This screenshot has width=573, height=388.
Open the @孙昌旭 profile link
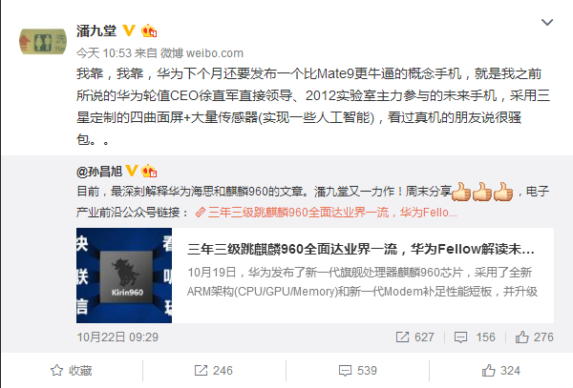[99, 172]
